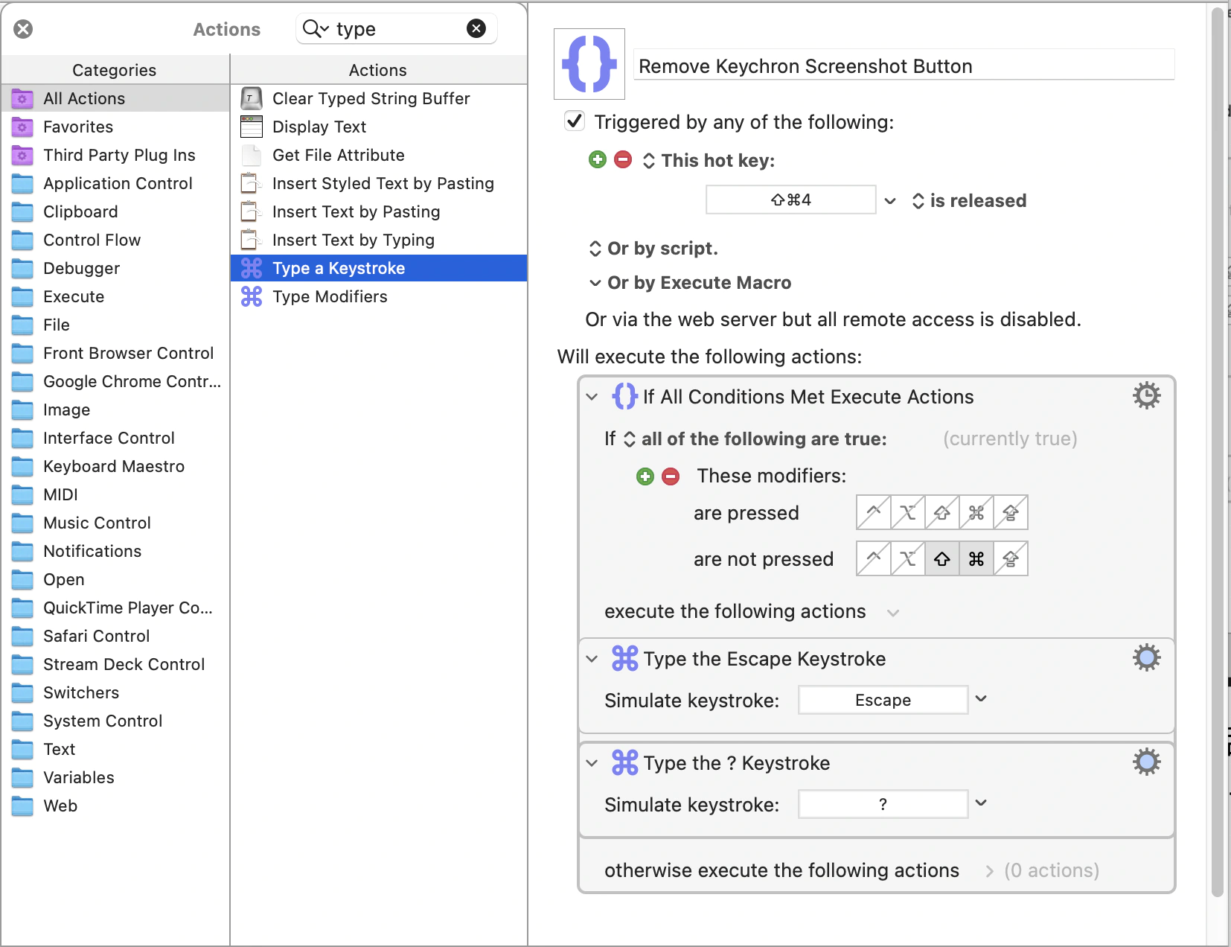Change the is released trigger option

tap(969, 201)
